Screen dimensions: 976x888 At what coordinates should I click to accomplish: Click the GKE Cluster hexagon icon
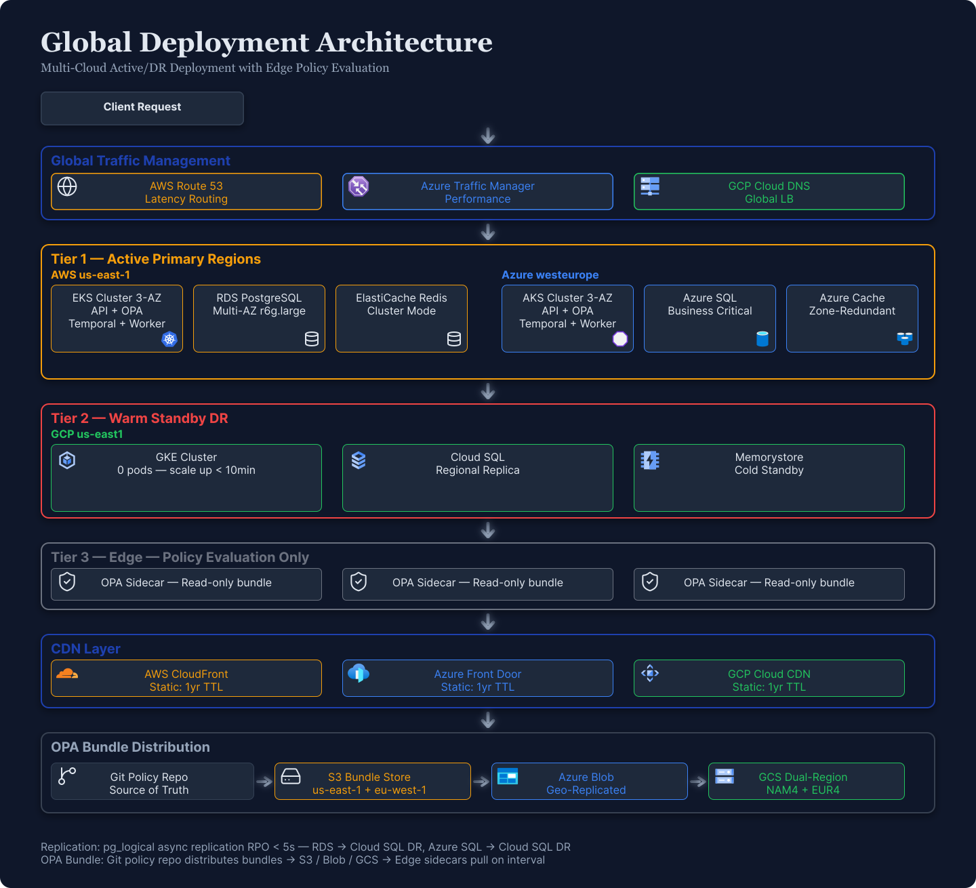coord(67,460)
